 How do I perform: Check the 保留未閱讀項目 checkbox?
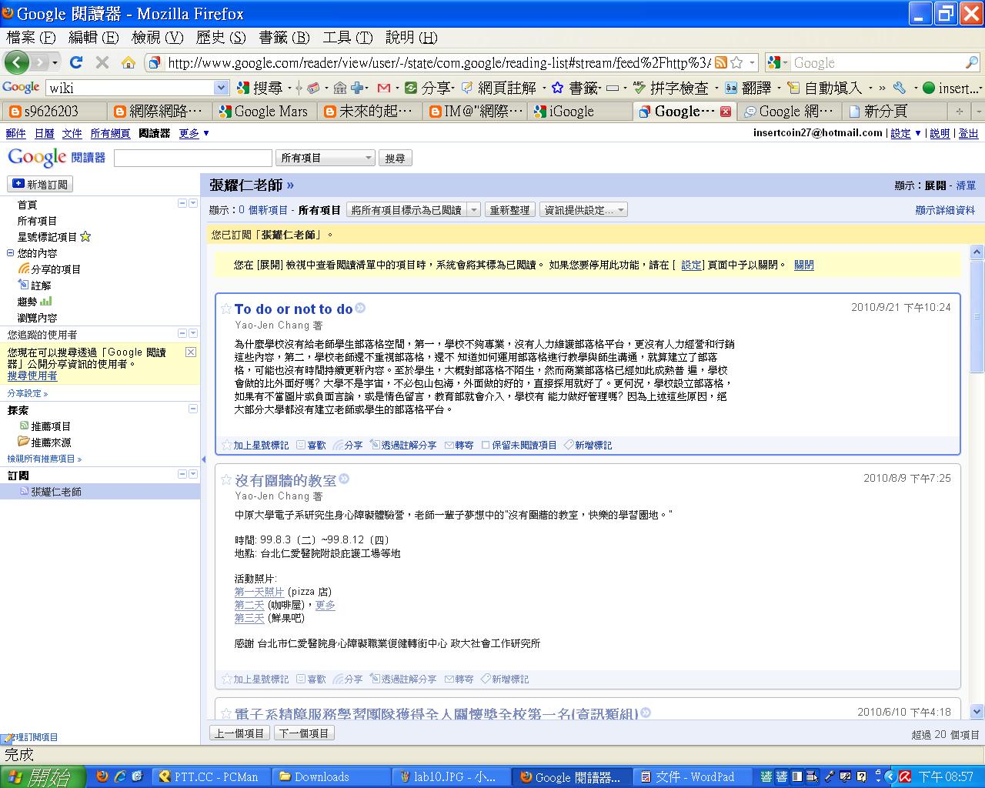pos(486,445)
